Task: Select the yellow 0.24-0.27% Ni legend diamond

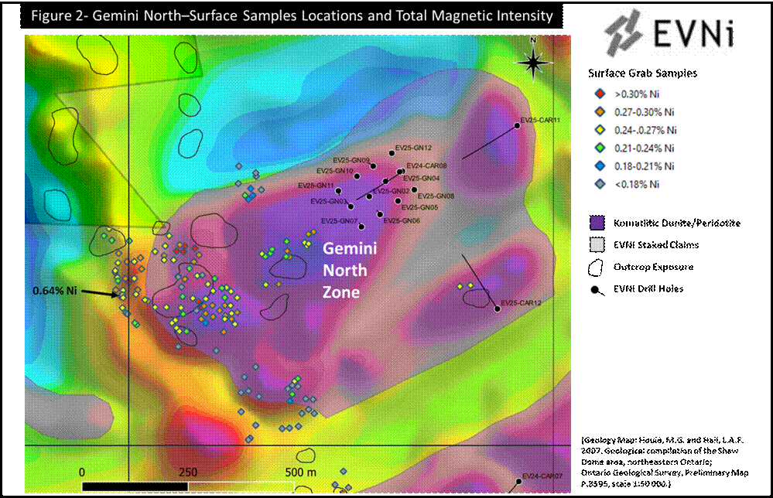Action: (600, 130)
